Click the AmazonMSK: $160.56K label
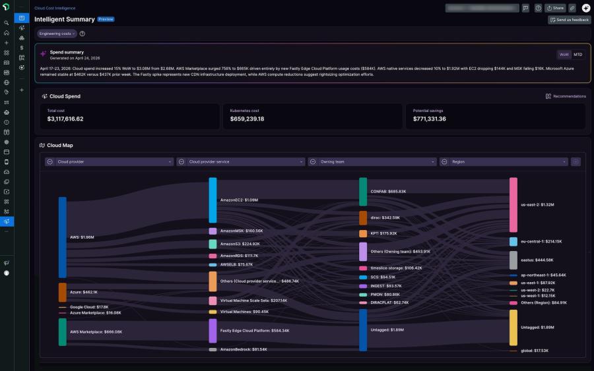The height and width of the screenshot is (371, 594). (242, 231)
